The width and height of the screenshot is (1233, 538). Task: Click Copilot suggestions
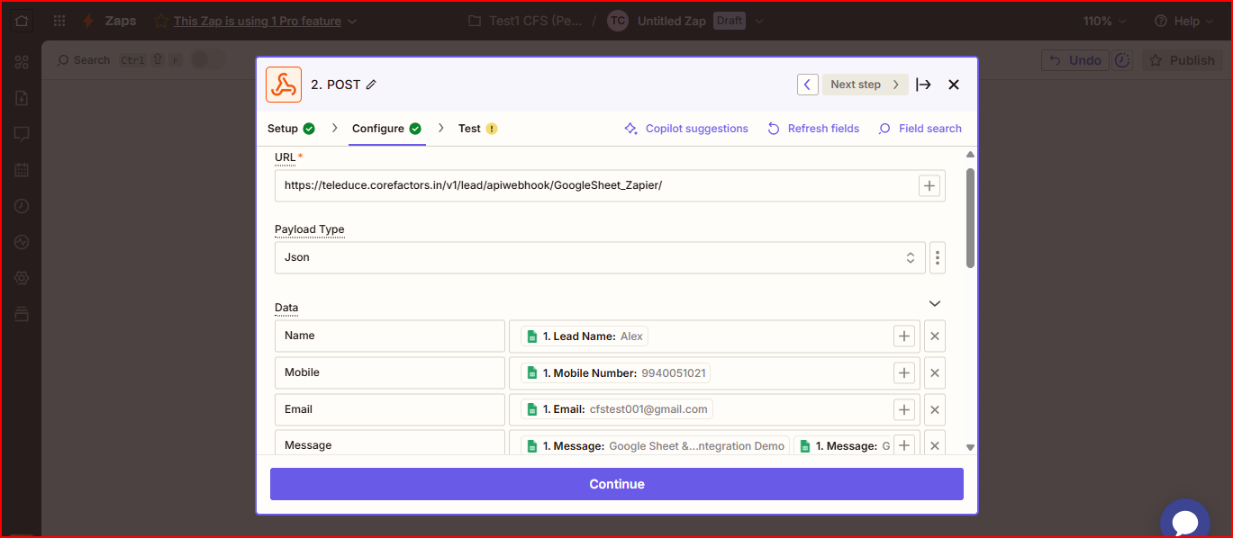click(x=686, y=129)
